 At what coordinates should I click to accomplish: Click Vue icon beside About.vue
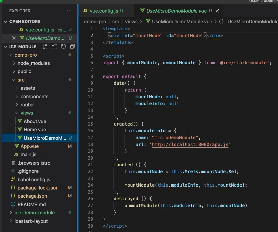(x=20, y=121)
